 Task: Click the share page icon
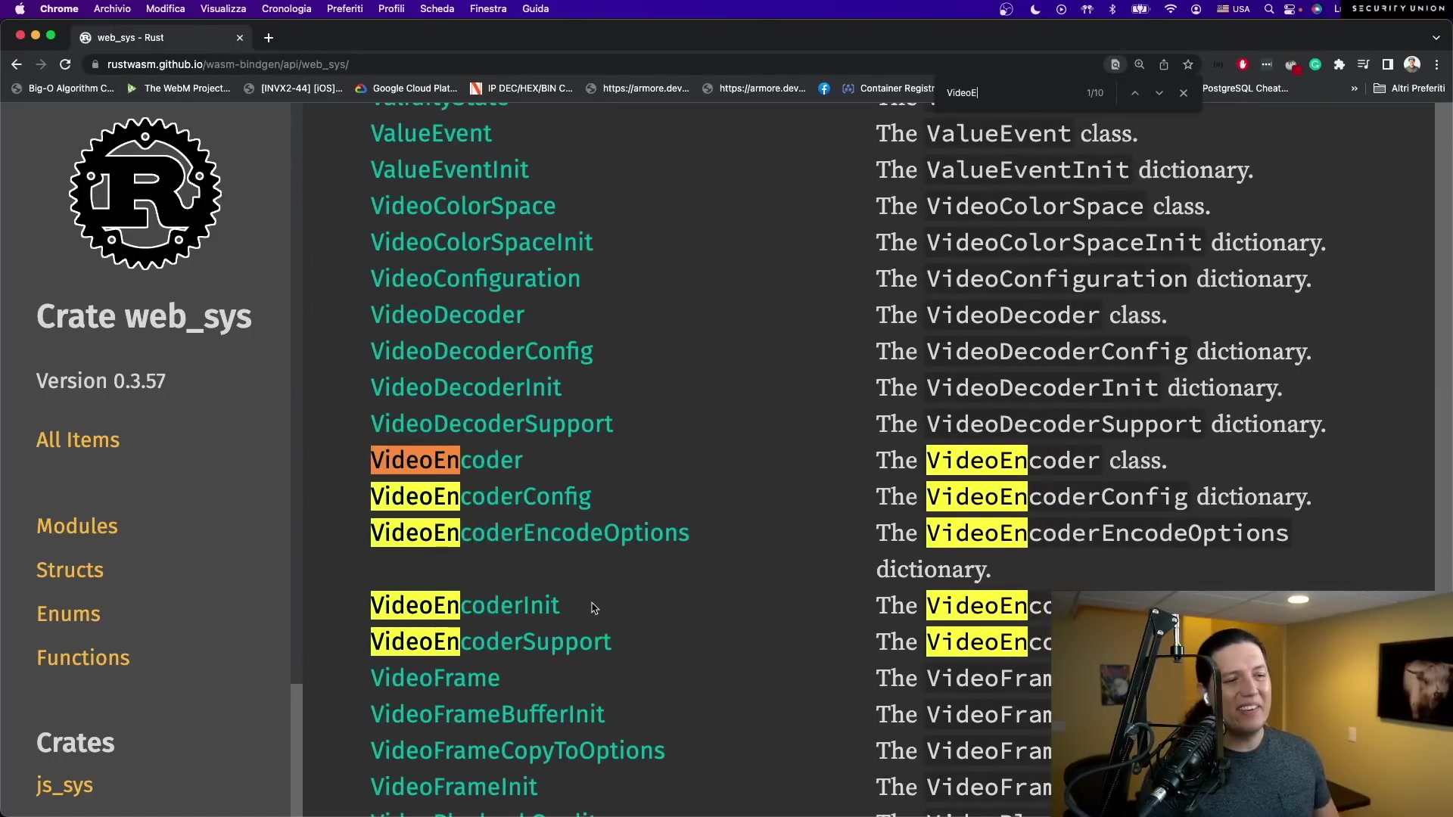point(1164,64)
